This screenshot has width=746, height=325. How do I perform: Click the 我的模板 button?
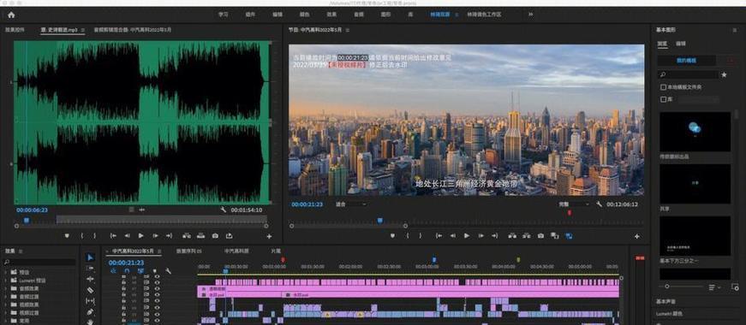point(687,61)
